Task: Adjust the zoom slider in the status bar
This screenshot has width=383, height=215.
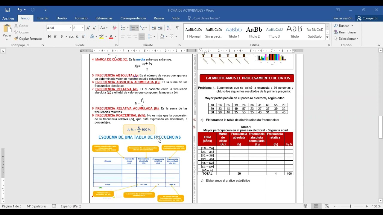Action: click(x=350, y=206)
